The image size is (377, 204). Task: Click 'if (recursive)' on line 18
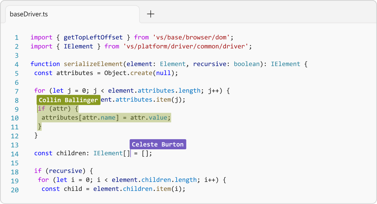64,171
